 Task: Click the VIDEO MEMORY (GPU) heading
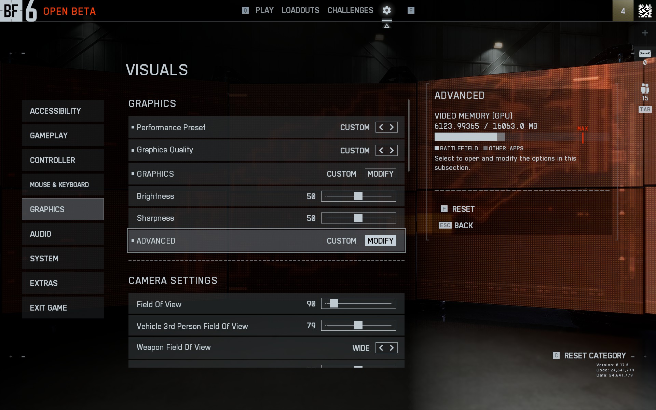(x=473, y=116)
